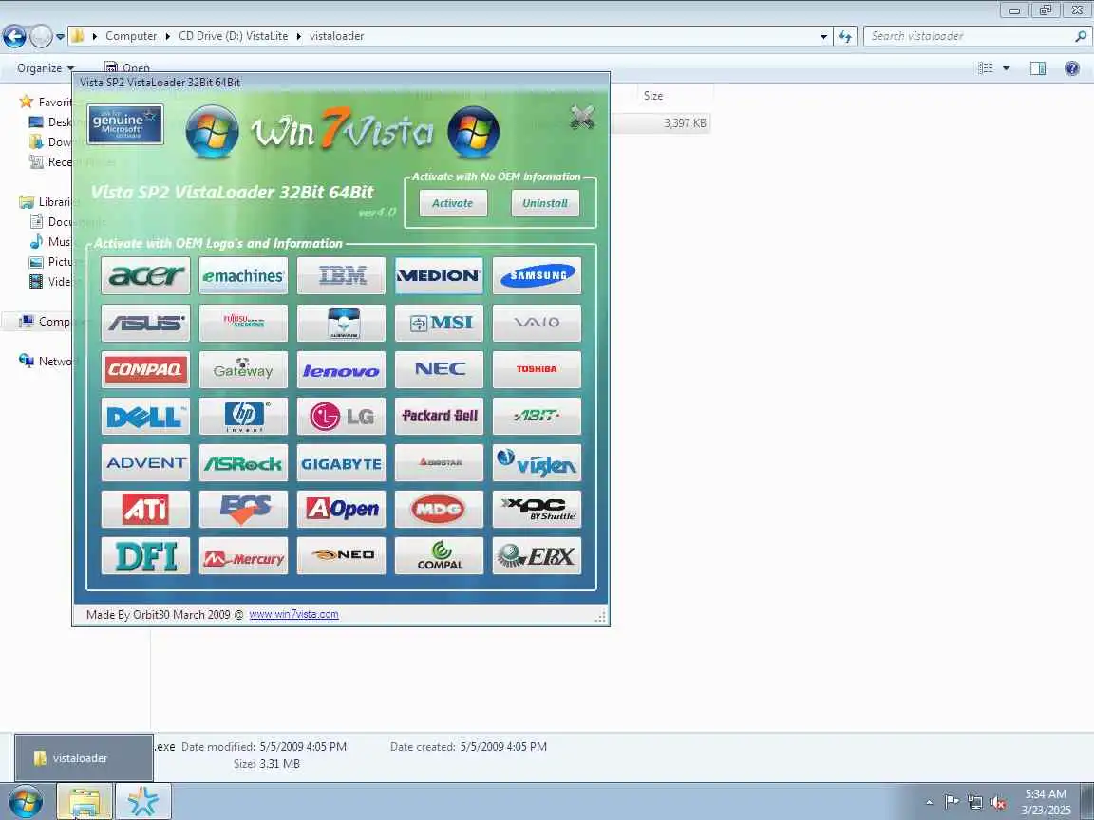This screenshot has width=1094, height=820.
Task: Click the star application taskbar icon
Action: point(143,802)
